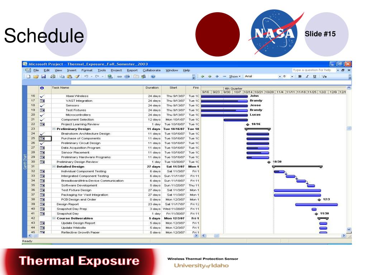367x275 pixels.
Task: Open the Format menu
Action: (x=87, y=70)
